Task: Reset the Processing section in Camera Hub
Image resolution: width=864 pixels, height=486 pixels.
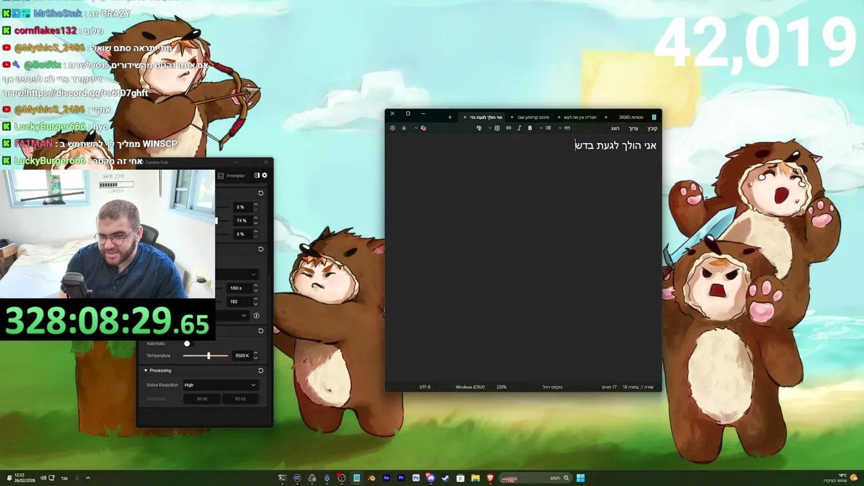Action: pyautogui.click(x=261, y=371)
